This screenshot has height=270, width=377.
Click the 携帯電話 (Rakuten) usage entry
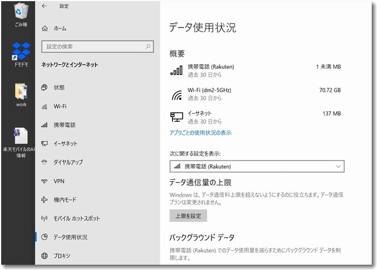[255, 71]
